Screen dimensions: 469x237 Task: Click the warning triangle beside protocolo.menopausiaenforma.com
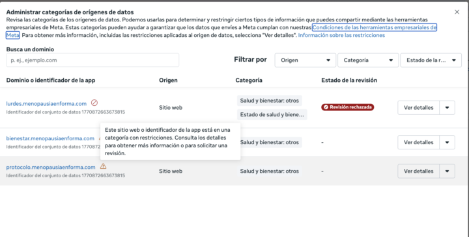103,166
